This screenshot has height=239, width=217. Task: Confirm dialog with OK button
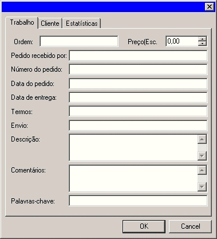coord(144,226)
